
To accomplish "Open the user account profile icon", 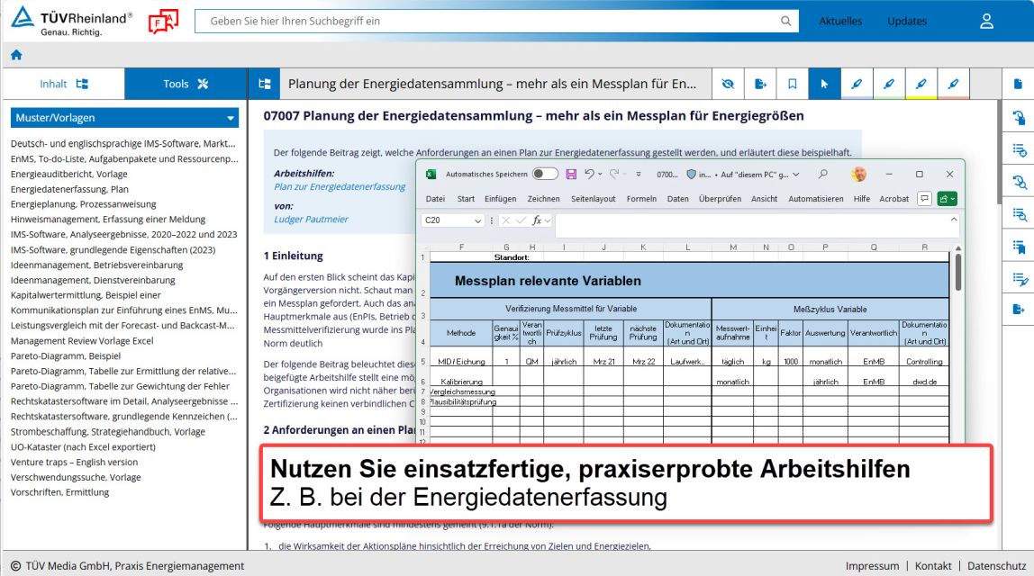I will pos(986,21).
